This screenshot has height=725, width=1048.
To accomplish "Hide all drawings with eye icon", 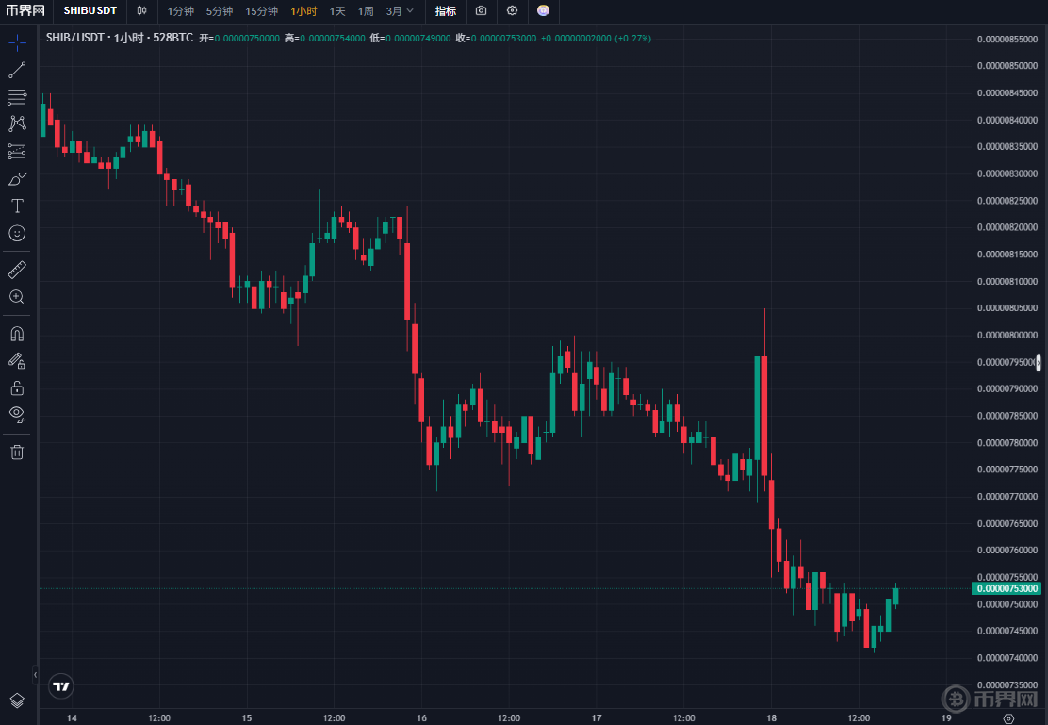I will [x=17, y=413].
